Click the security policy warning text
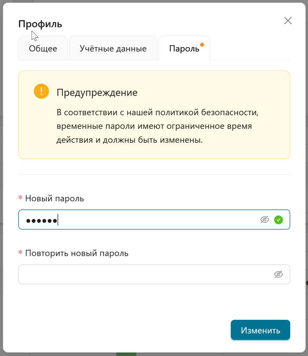Screen dimensions: 308x356 157,126
